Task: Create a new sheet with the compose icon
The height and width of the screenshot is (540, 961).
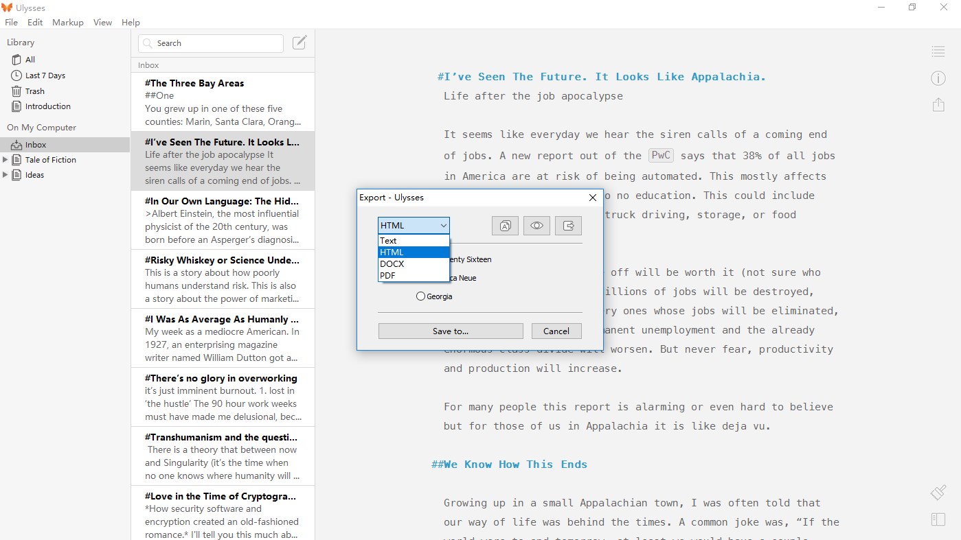Action: click(299, 43)
